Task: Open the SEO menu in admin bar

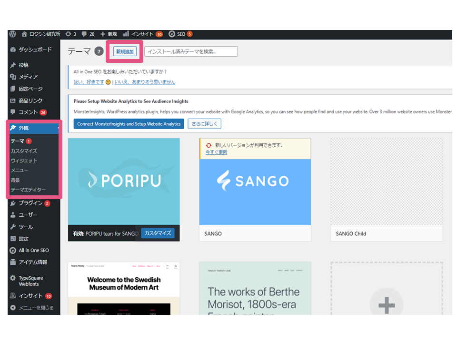Action: point(180,34)
